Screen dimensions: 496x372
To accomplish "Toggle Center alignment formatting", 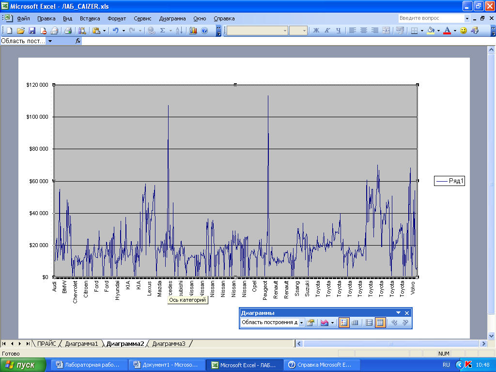I will 364,31.
